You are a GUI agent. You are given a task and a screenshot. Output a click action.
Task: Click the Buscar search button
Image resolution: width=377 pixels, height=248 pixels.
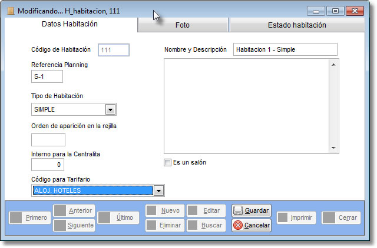pyautogui.click(x=206, y=225)
